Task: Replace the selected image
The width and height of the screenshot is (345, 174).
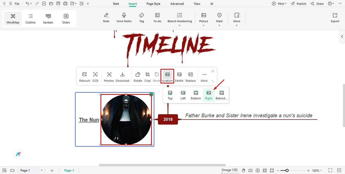Action: point(191,77)
